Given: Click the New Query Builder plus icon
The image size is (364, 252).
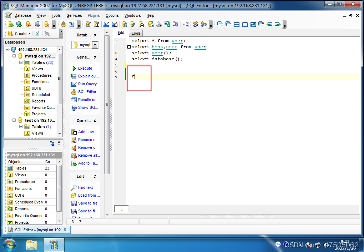Looking at the screenshot, I should pos(115,24).
